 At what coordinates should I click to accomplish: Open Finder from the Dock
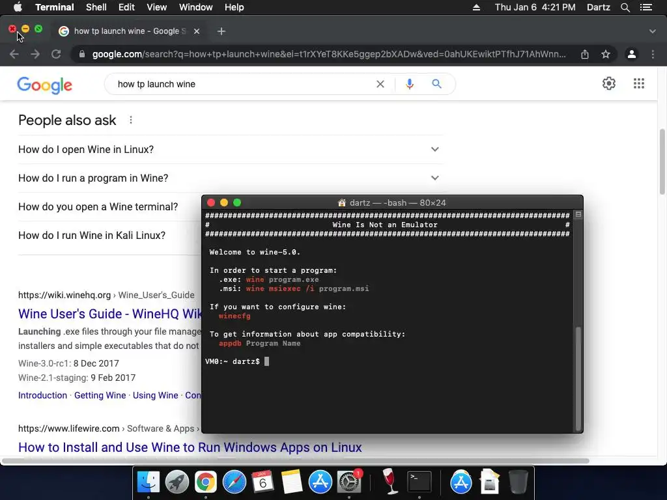pos(148,482)
